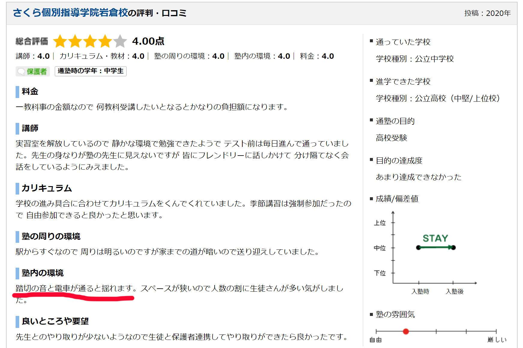
Task: Click the 塾の周りの環境：4.0 rating
Action: (x=189, y=56)
